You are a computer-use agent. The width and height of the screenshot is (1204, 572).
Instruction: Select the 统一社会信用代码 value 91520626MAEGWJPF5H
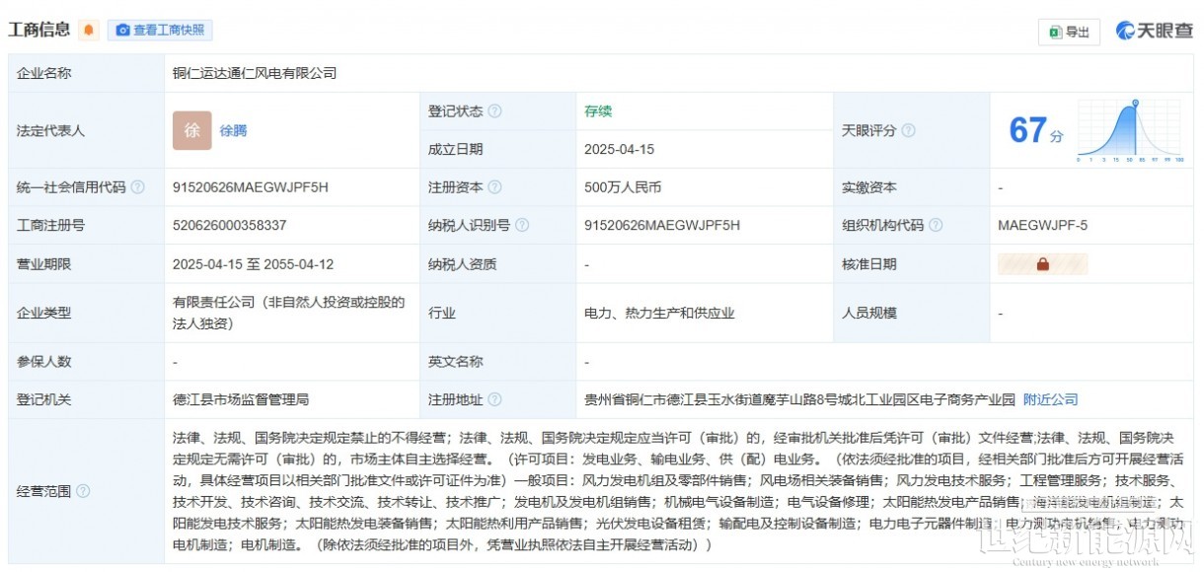(x=251, y=187)
